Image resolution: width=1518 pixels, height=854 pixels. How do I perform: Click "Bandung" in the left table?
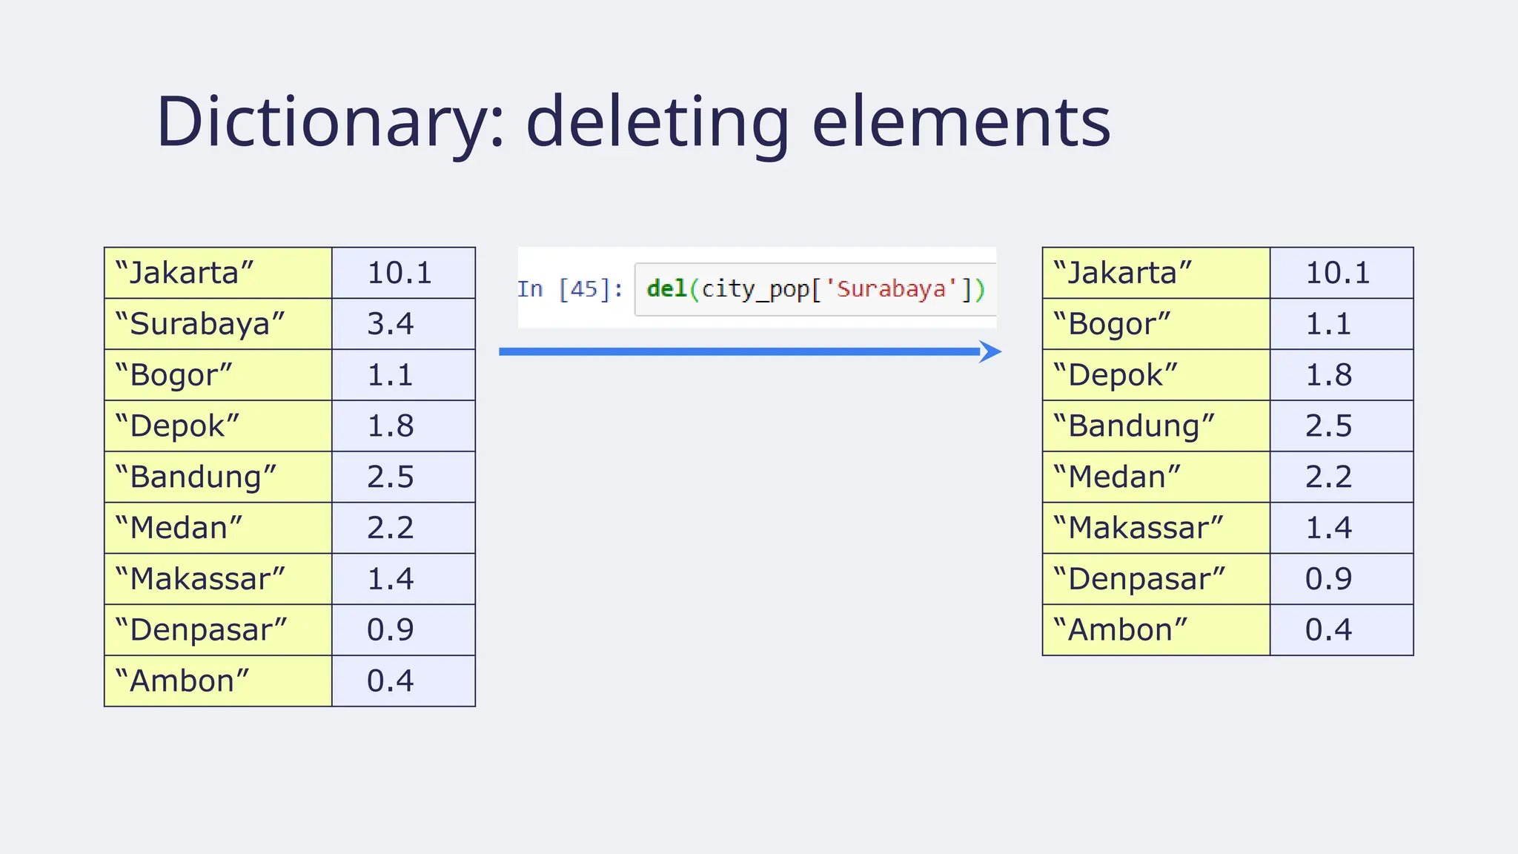[x=218, y=477]
